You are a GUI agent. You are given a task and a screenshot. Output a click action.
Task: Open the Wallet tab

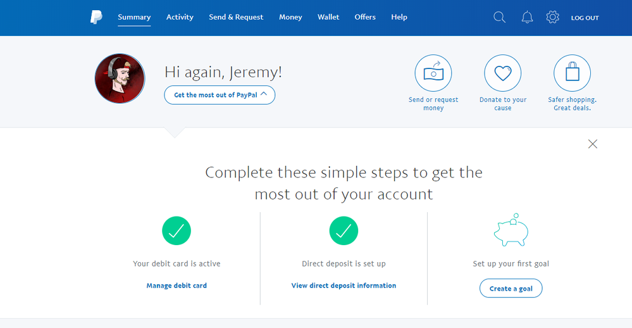click(328, 17)
